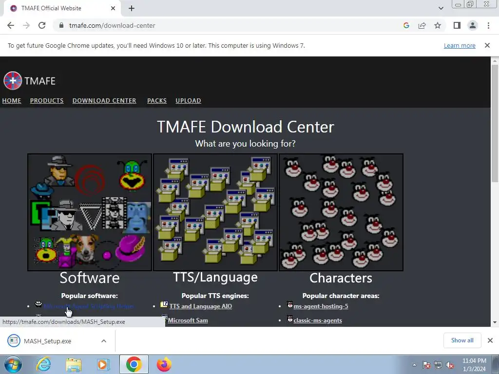Open the tab search dropdown chevron

point(441,8)
